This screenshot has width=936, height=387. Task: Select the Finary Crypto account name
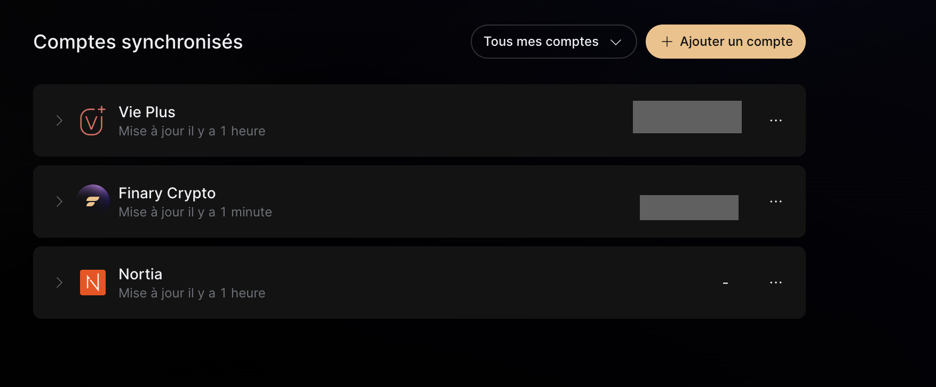[167, 193]
